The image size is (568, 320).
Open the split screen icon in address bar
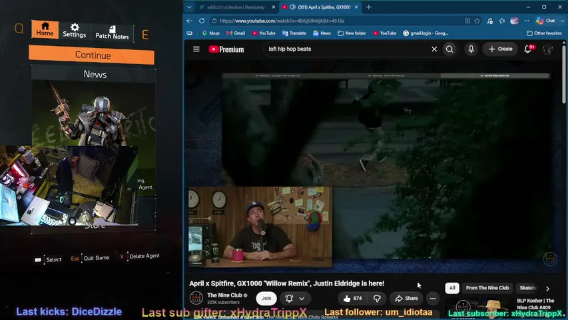click(467, 21)
